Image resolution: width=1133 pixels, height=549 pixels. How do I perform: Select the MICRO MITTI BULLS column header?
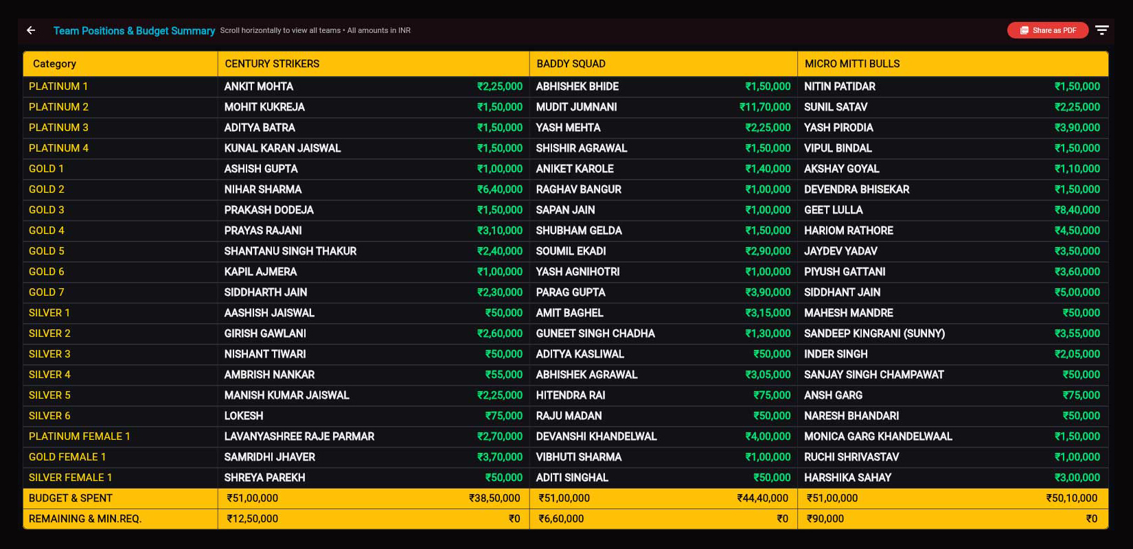pyautogui.click(x=851, y=64)
